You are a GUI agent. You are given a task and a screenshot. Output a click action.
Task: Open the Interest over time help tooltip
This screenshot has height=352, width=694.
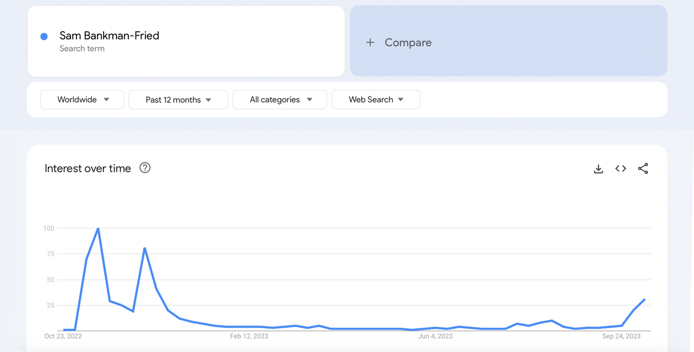[145, 168]
